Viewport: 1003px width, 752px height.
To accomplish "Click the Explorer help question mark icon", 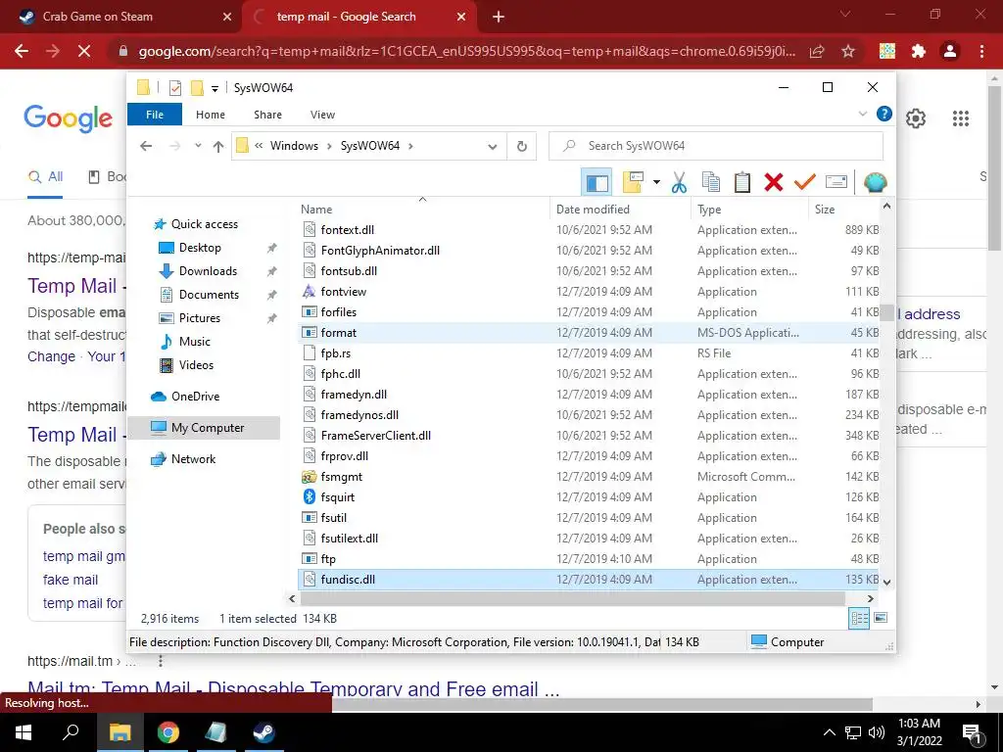I will coord(884,114).
